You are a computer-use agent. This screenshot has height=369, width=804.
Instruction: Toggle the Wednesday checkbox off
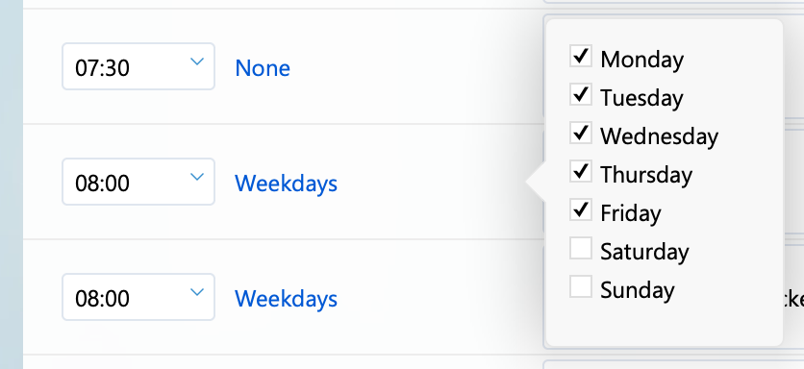[x=581, y=133]
